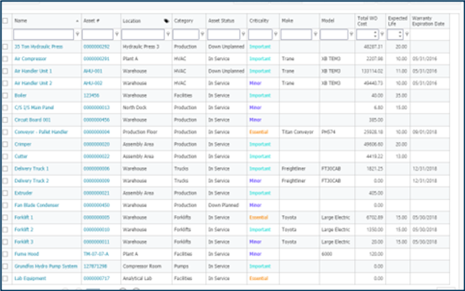Click the filter icon beside the Category filter box
The height and width of the screenshot is (291, 465).
click(202, 34)
